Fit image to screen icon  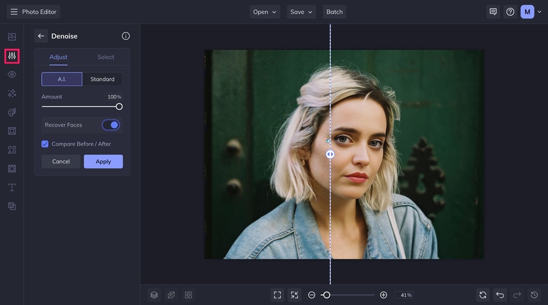tap(277, 295)
